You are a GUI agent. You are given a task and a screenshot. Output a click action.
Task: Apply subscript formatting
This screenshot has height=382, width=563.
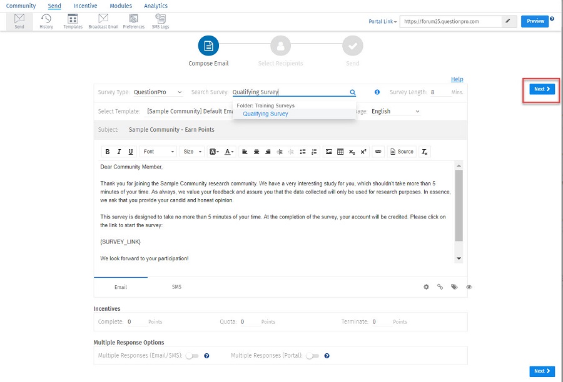pyautogui.click(x=352, y=152)
